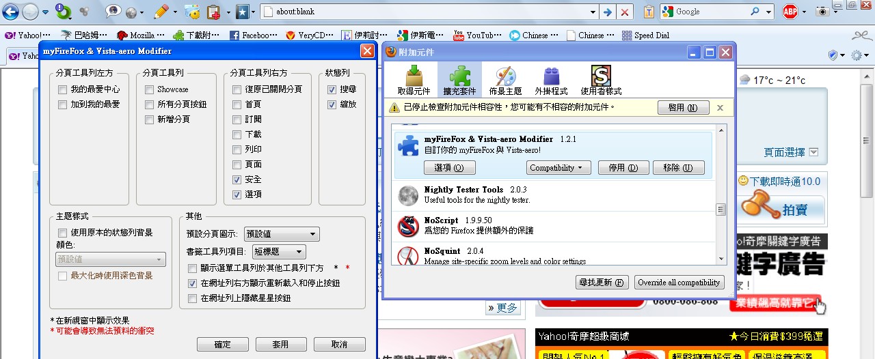Click 尋找更新 find updates button
The image size is (875, 359).
(x=602, y=283)
